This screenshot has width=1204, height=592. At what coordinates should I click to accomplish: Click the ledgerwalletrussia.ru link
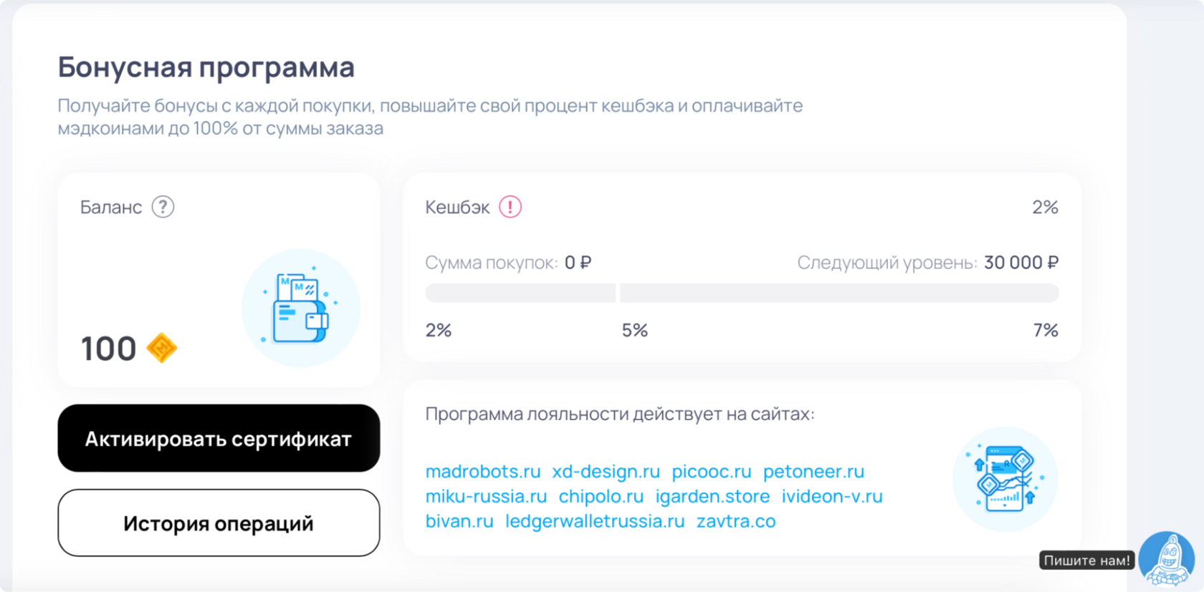[x=595, y=521]
